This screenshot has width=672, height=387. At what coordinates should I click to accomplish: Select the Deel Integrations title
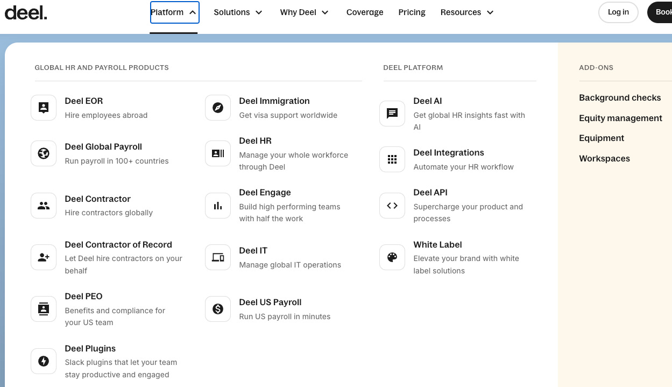[x=449, y=153]
